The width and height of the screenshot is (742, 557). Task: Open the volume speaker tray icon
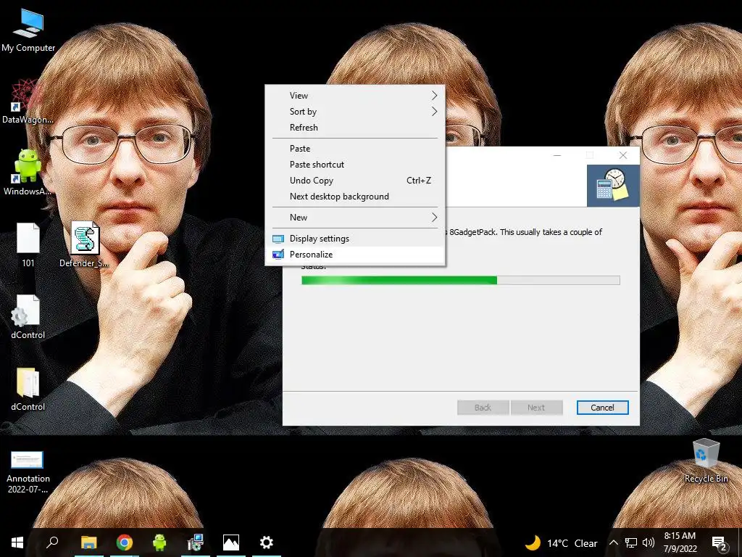649,543
